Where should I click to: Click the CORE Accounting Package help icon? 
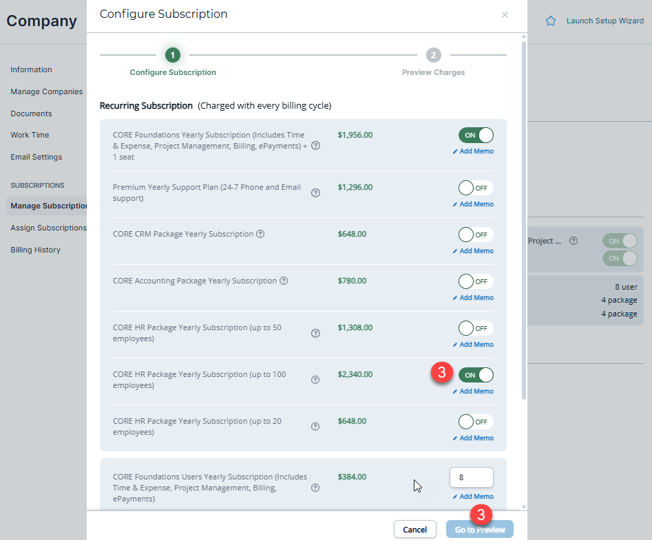tap(282, 281)
